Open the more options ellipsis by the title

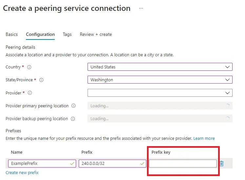click(x=141, y=9)
